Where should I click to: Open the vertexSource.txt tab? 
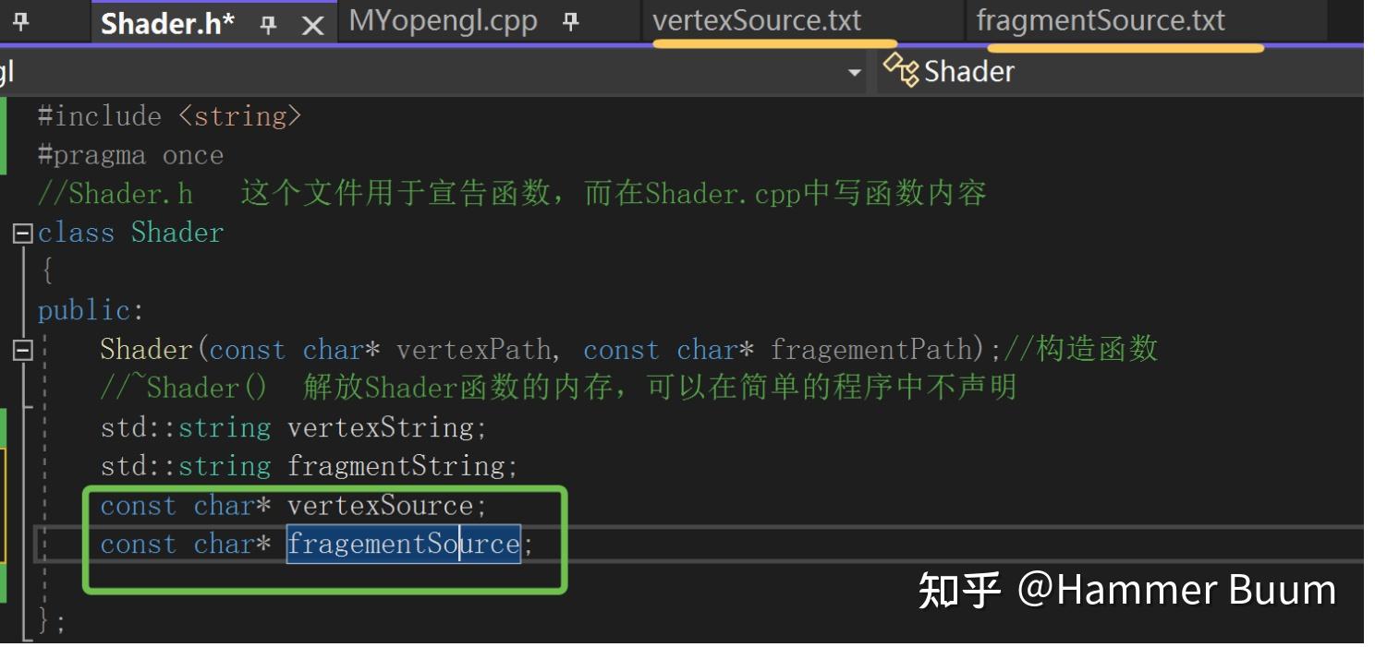pos(757,20)
